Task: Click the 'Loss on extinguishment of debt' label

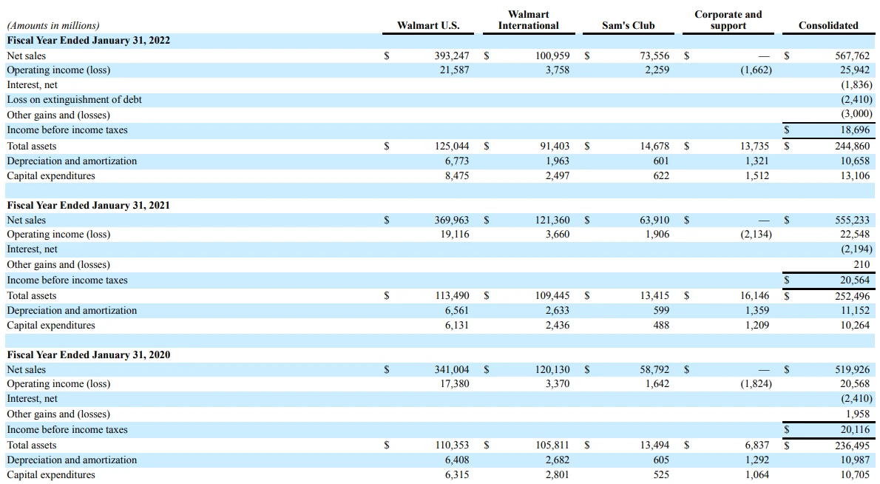Action: click(74, 100)
